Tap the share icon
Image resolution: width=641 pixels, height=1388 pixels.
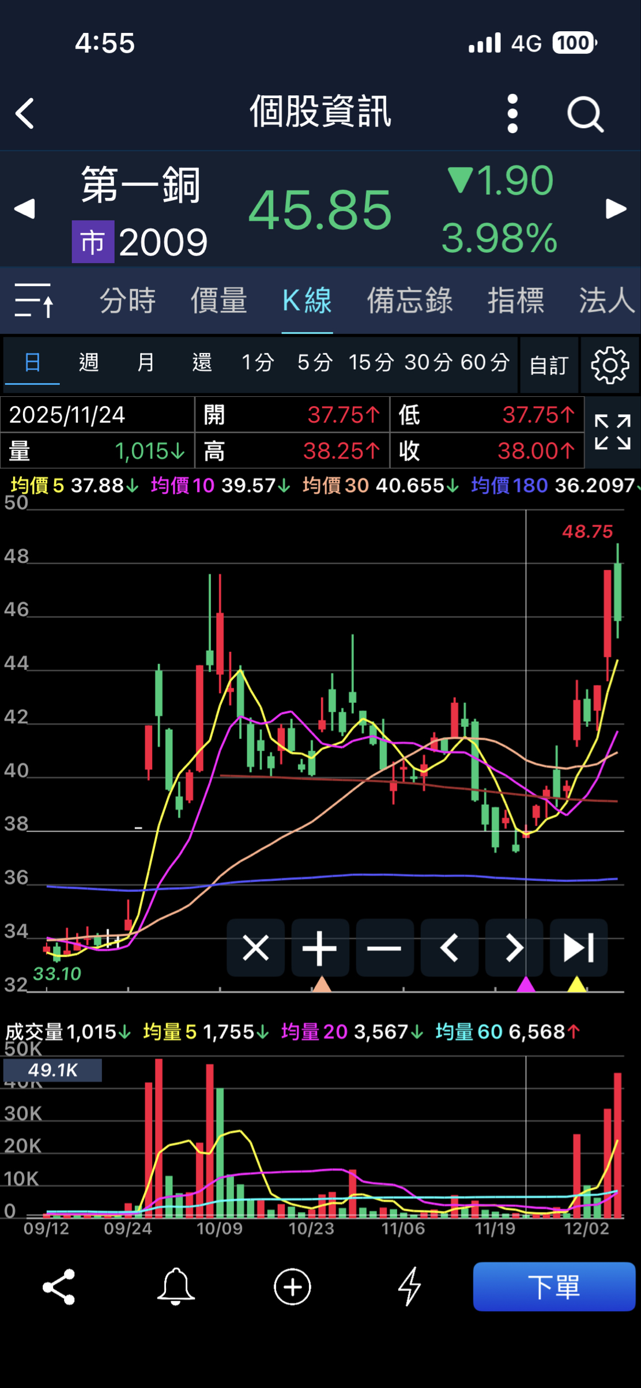point(59,1286)
